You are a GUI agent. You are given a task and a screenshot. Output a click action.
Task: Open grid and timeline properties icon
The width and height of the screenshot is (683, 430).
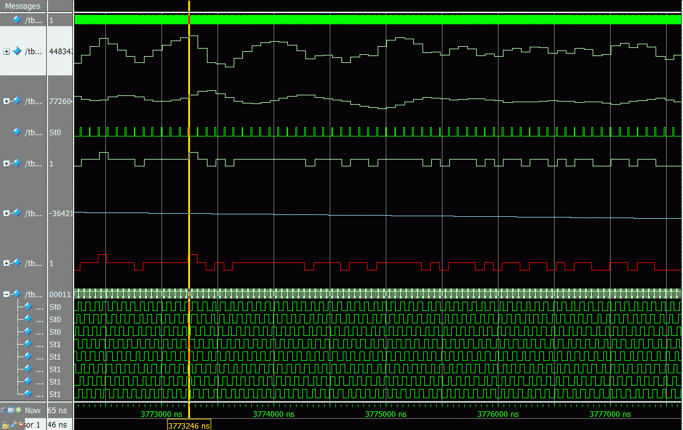pos(11,410)
